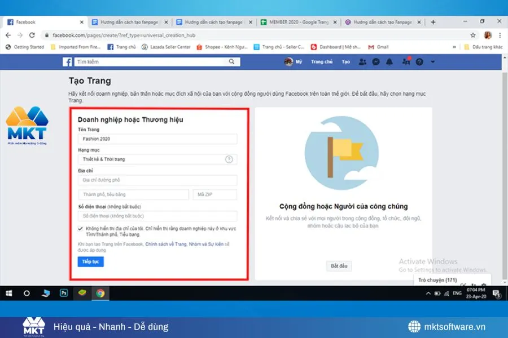The width and height of the screenshot is (508, 338).
Task: Click the help circle beside Hạng mục field
Action: [229, 159]
